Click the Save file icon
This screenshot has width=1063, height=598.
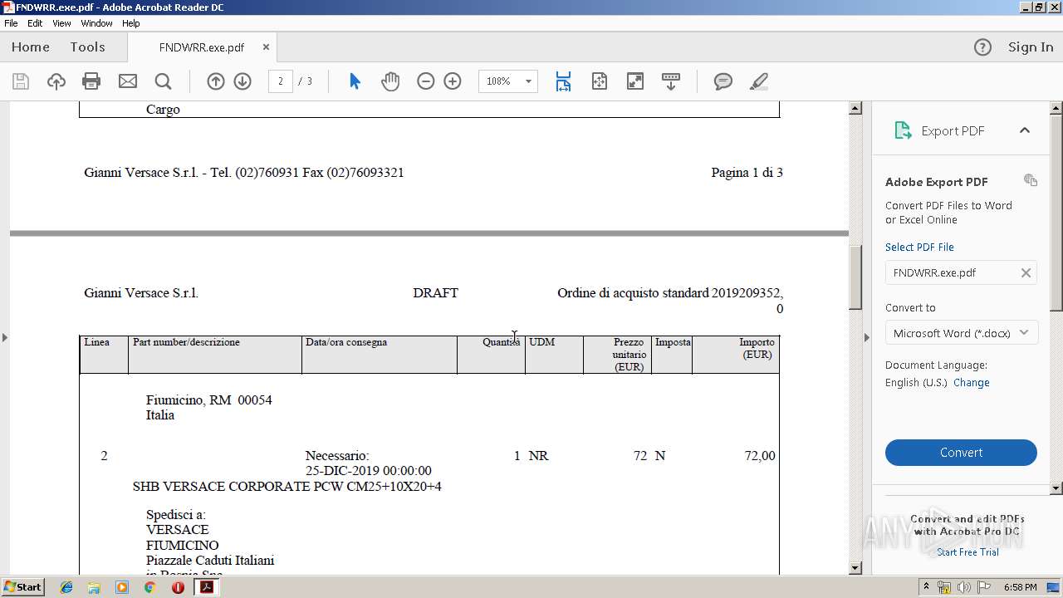click(x=21, y=81)
